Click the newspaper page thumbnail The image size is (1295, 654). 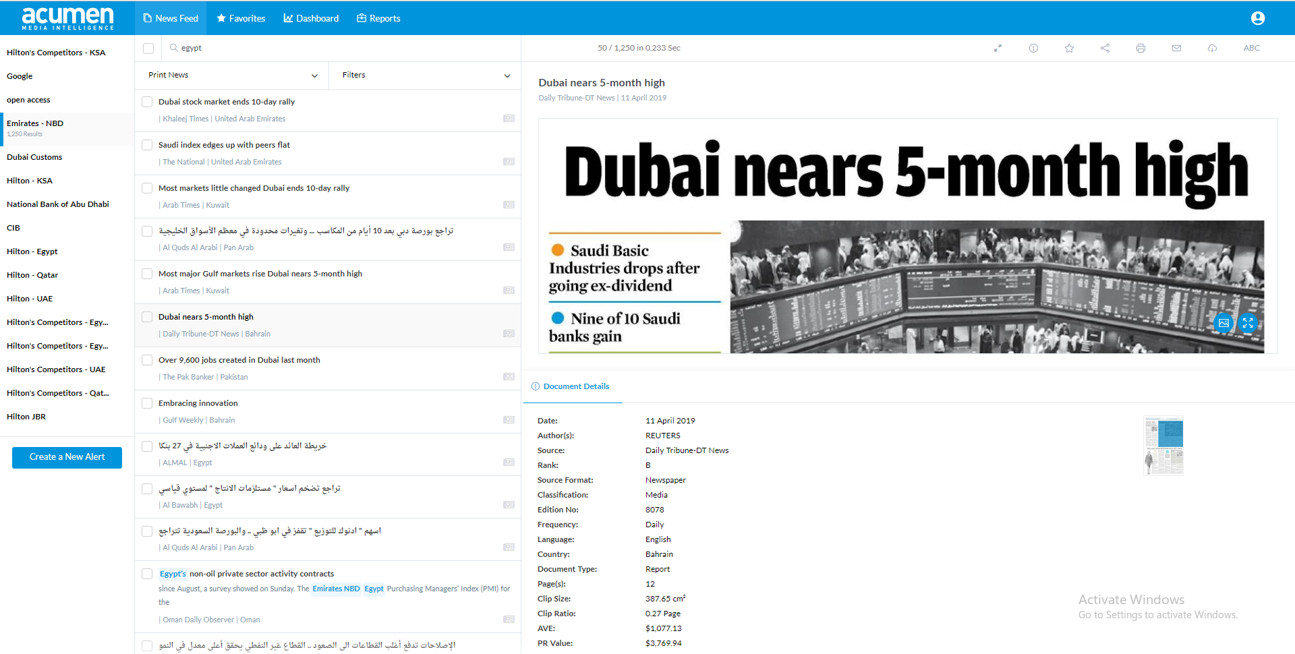[1163, 446]
